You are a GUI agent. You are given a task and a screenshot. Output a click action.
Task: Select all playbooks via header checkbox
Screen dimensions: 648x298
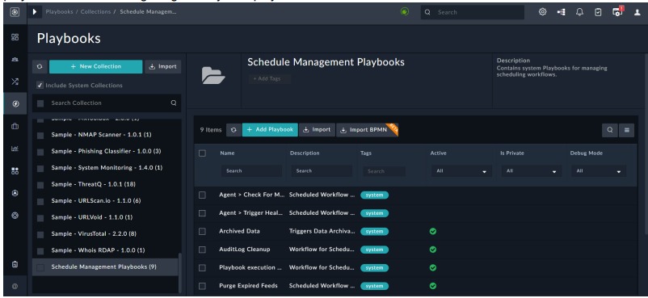[x=202, y=153]
